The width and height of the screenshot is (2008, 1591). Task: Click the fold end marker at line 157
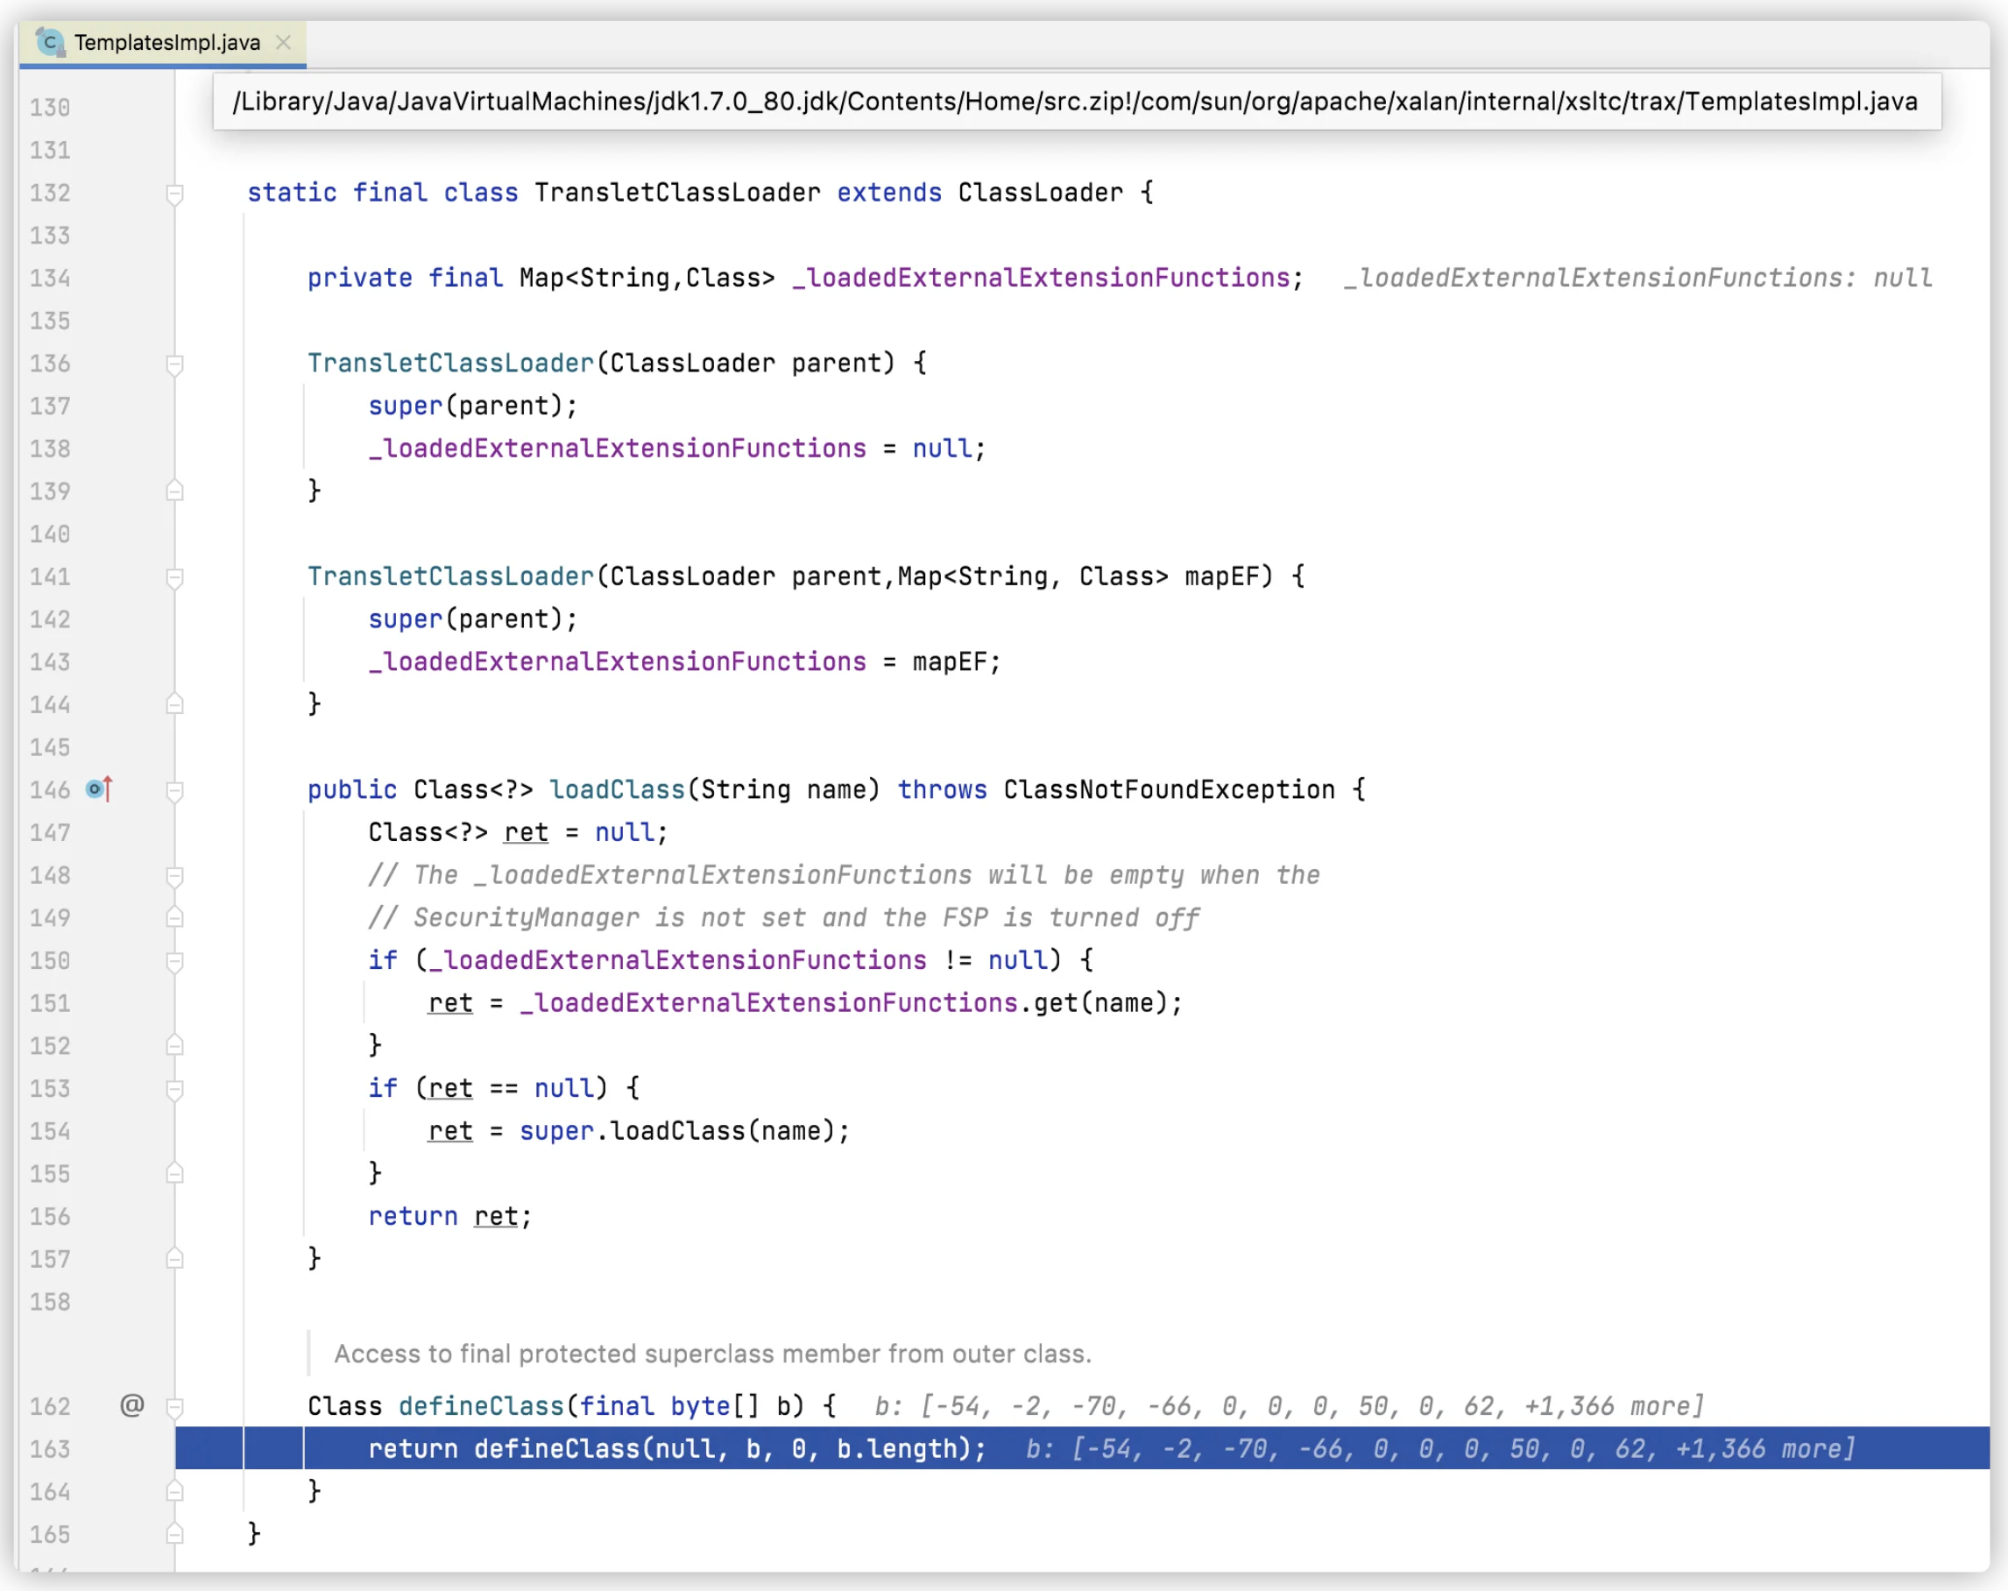coord(174,1259)
